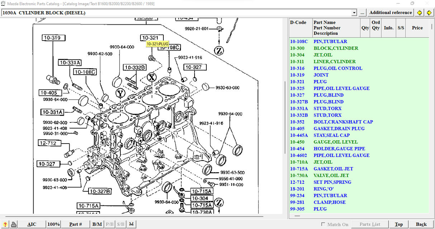
Task: Expand the 1030A Cylinder Block section dropdown
Action: click(x=354, y=13)
